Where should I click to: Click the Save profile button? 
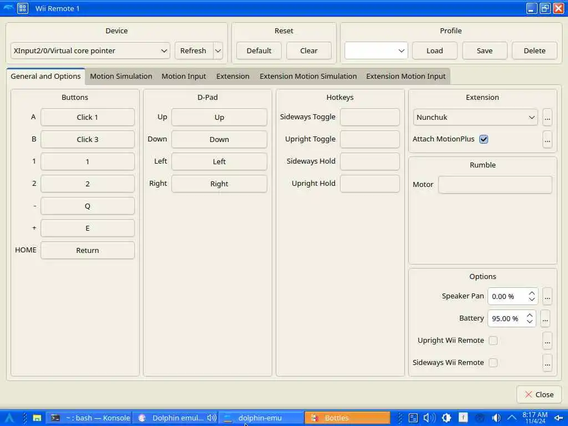(485, 50)
